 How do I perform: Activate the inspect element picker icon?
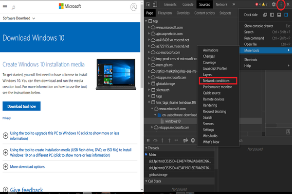click(148, 4)
